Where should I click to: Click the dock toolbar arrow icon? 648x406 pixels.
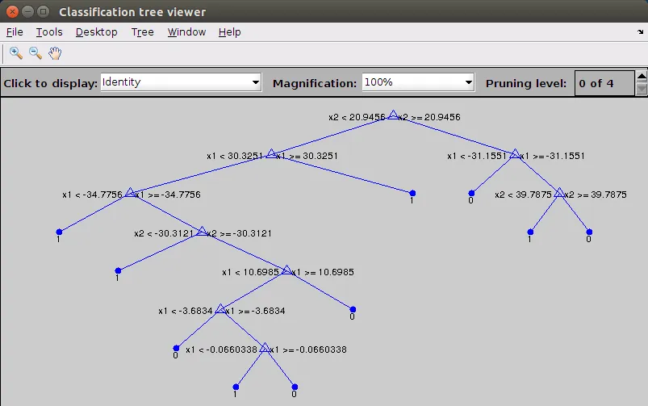click(x=640, y=31)
